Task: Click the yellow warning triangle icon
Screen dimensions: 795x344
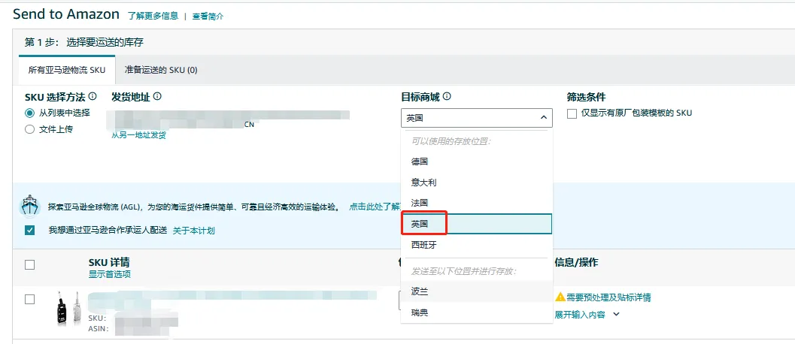Action: (560, 297)
